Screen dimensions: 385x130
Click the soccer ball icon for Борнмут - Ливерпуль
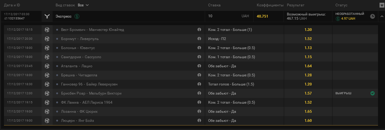pyautogui.click(x=47, y=39)
